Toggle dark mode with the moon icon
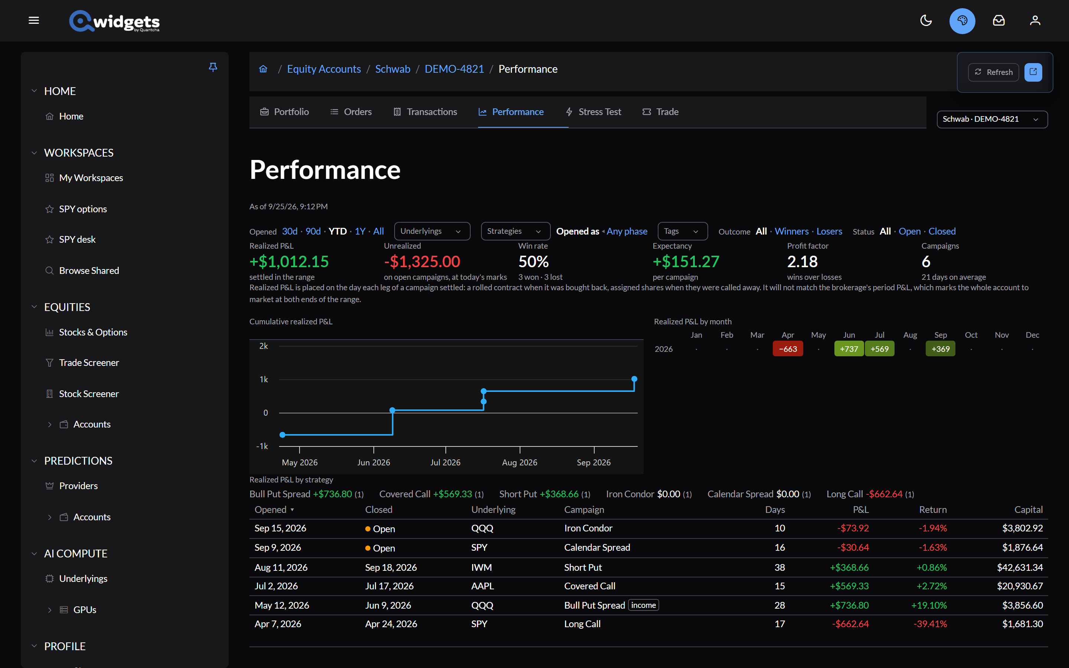The height and width of the screenshot is (668, 1069). pyautogui.click(x=926, y=20)
